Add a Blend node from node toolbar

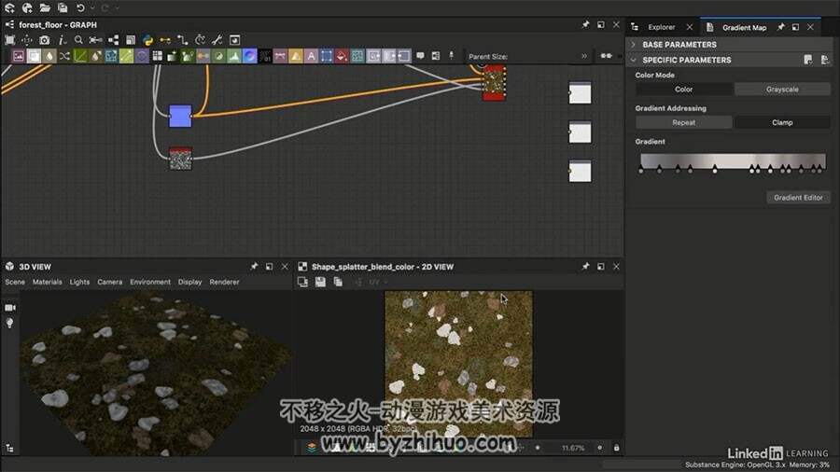point(34,56)
